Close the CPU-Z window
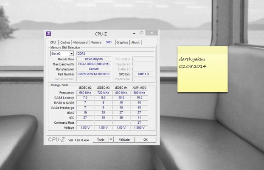The width and height of the screenshot is (264, 170). [152, 33]
